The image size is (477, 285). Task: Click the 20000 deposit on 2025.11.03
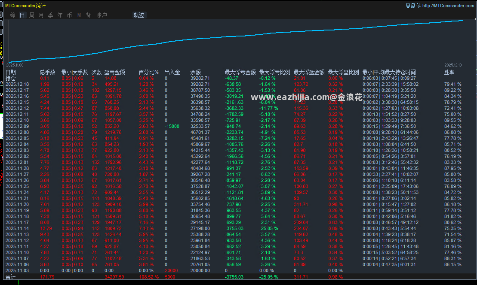pyautogui.click(x=171, y=271)
